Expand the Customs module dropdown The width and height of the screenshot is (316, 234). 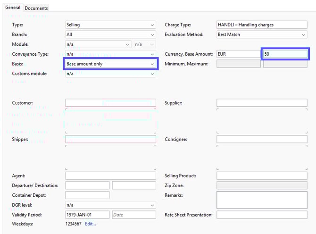pyautogui.click(x=110, y=74)
